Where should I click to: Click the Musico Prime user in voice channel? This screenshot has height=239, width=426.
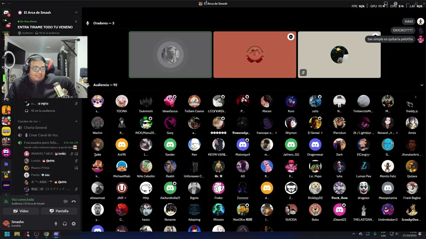[x=51, y=168]
